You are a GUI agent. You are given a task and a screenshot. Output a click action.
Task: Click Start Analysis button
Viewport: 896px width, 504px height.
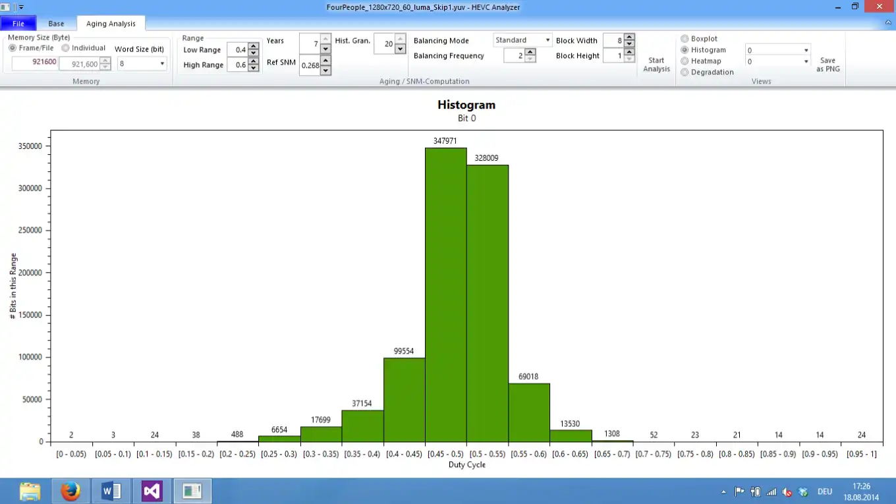(656, 65)
